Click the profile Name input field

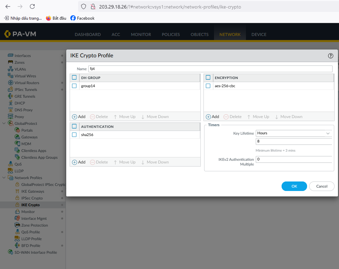[x=210, y=69]
